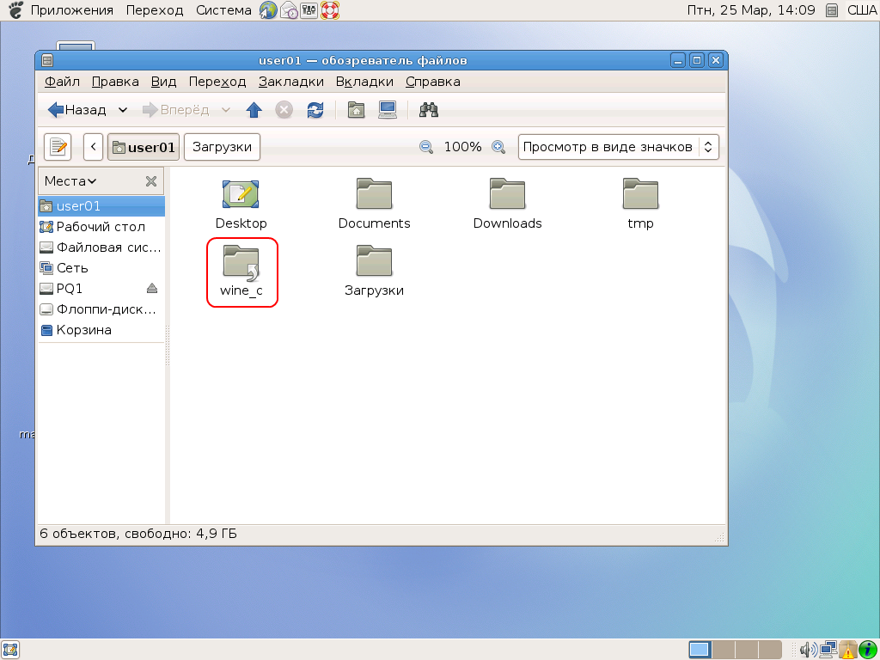Open Система in the top panel
880x660 pixels.
[223, 10]
